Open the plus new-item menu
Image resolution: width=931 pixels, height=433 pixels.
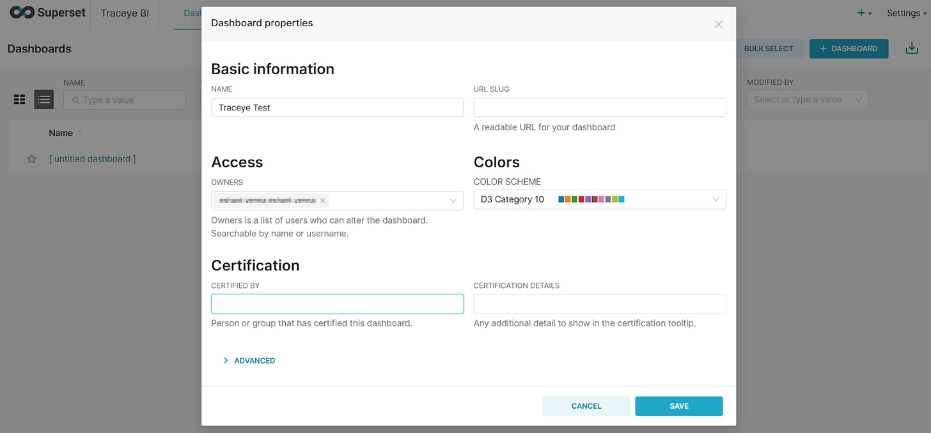click(864, 13)
